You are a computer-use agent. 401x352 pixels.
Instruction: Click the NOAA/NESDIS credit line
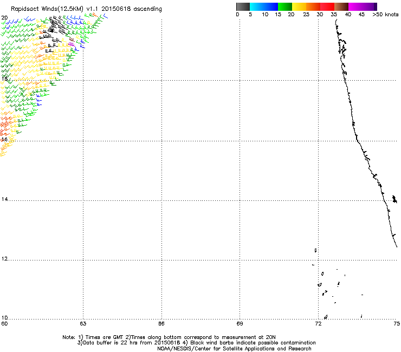point(234,349)
